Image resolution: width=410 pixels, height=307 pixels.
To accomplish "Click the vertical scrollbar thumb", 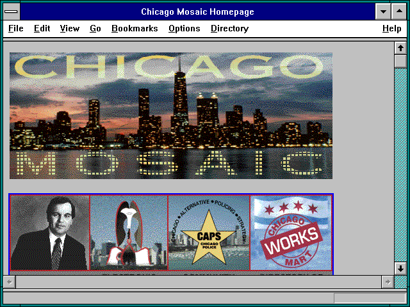I will pos(400,61).
